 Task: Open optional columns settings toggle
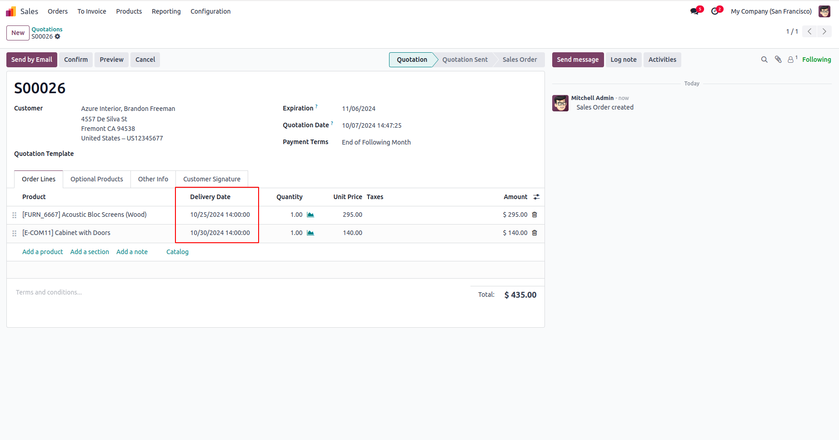(x=536, y=197)
